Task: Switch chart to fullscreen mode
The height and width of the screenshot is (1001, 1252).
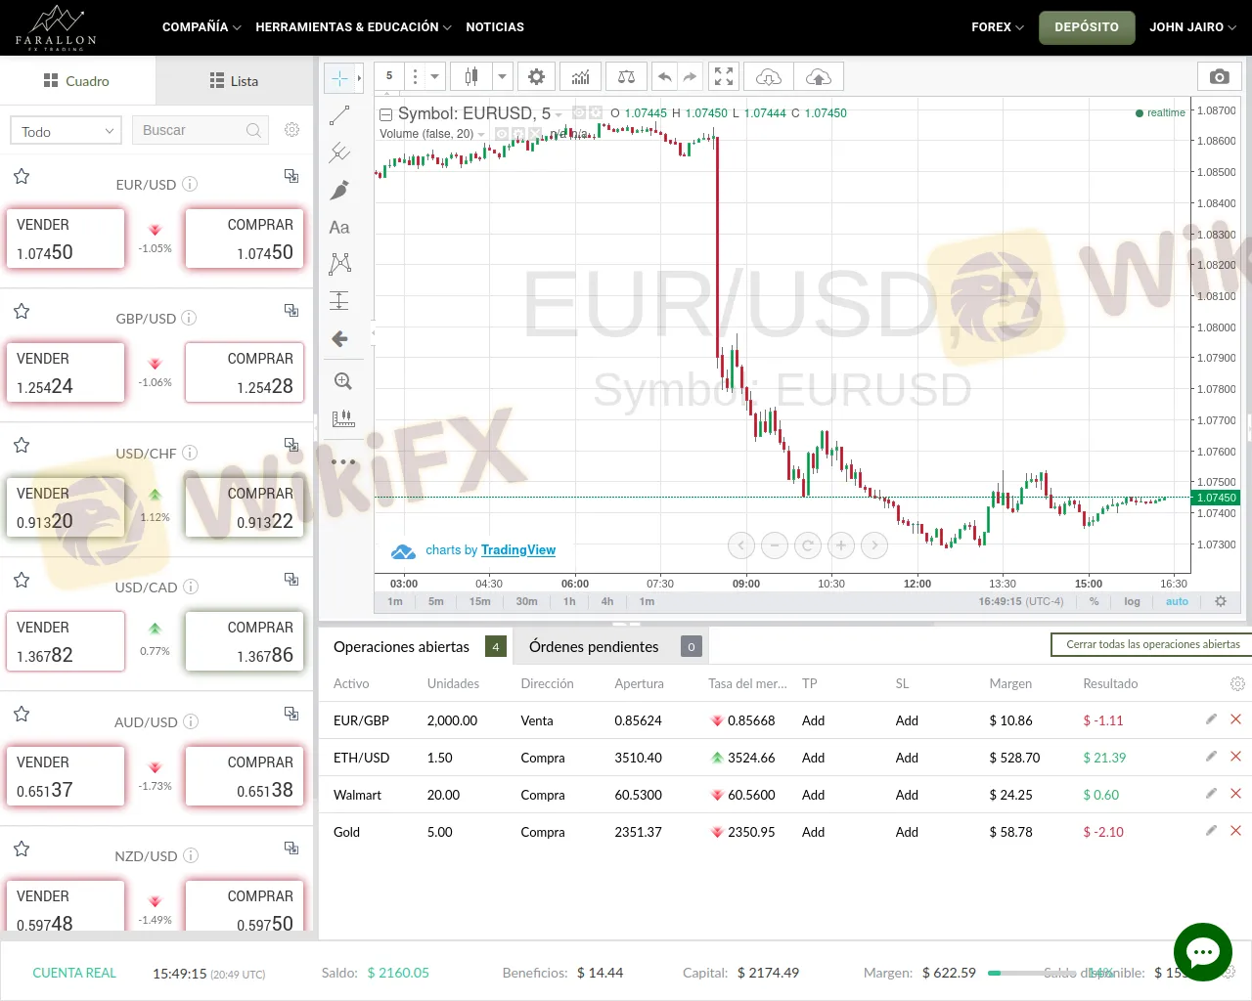Action: (x=724, y=76)
